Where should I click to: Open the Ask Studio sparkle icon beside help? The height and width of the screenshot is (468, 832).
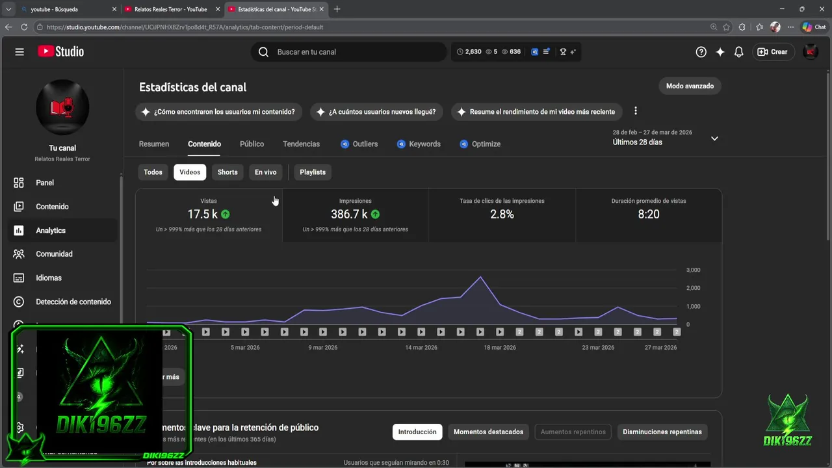click(720, 52)
